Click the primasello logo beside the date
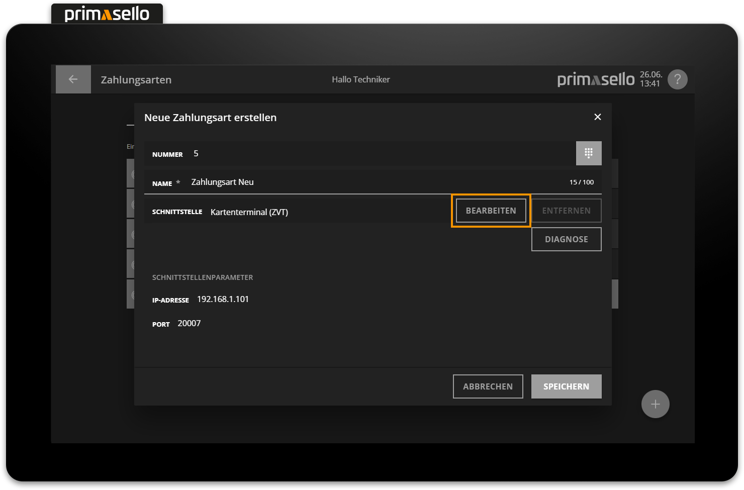 click(596, 79)
